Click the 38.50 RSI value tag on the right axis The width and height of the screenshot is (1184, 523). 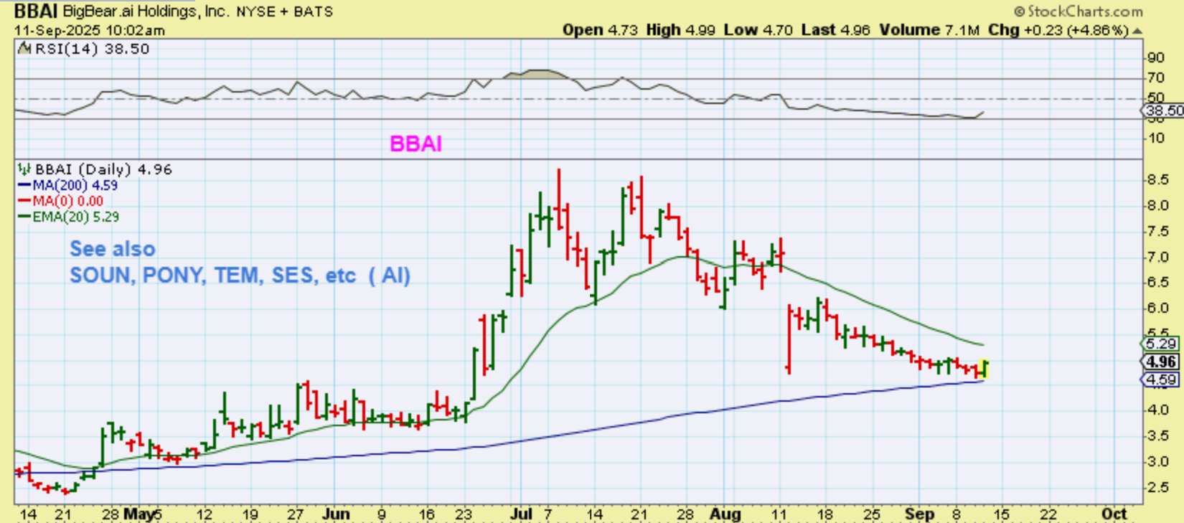point(1162,110)
